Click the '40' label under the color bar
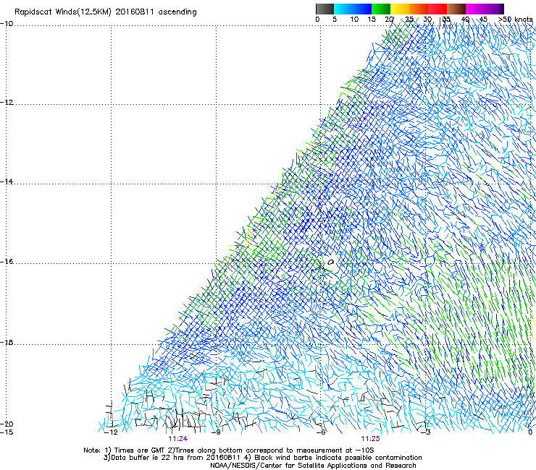Image resolution: width=536 pixels, height=470 pixels. (x=465, y=19)
